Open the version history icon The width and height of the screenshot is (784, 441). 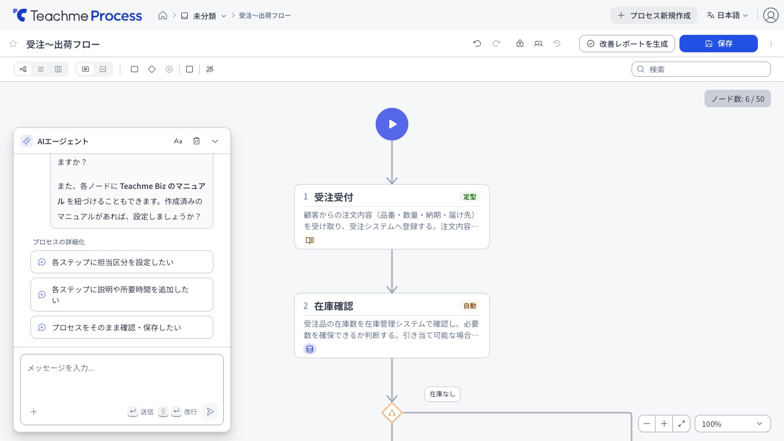pos(557,44)
